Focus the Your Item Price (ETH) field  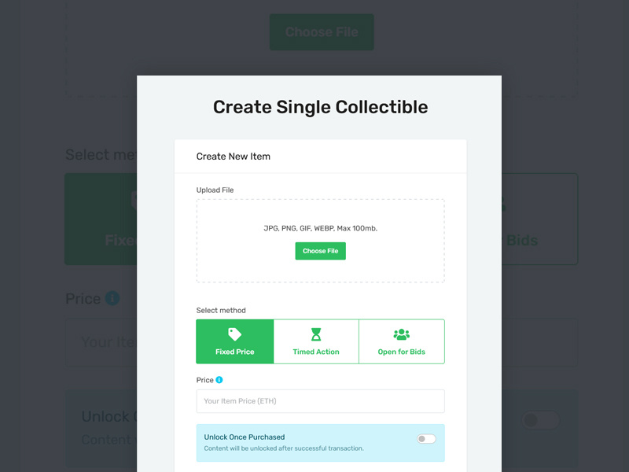[320, 401]
